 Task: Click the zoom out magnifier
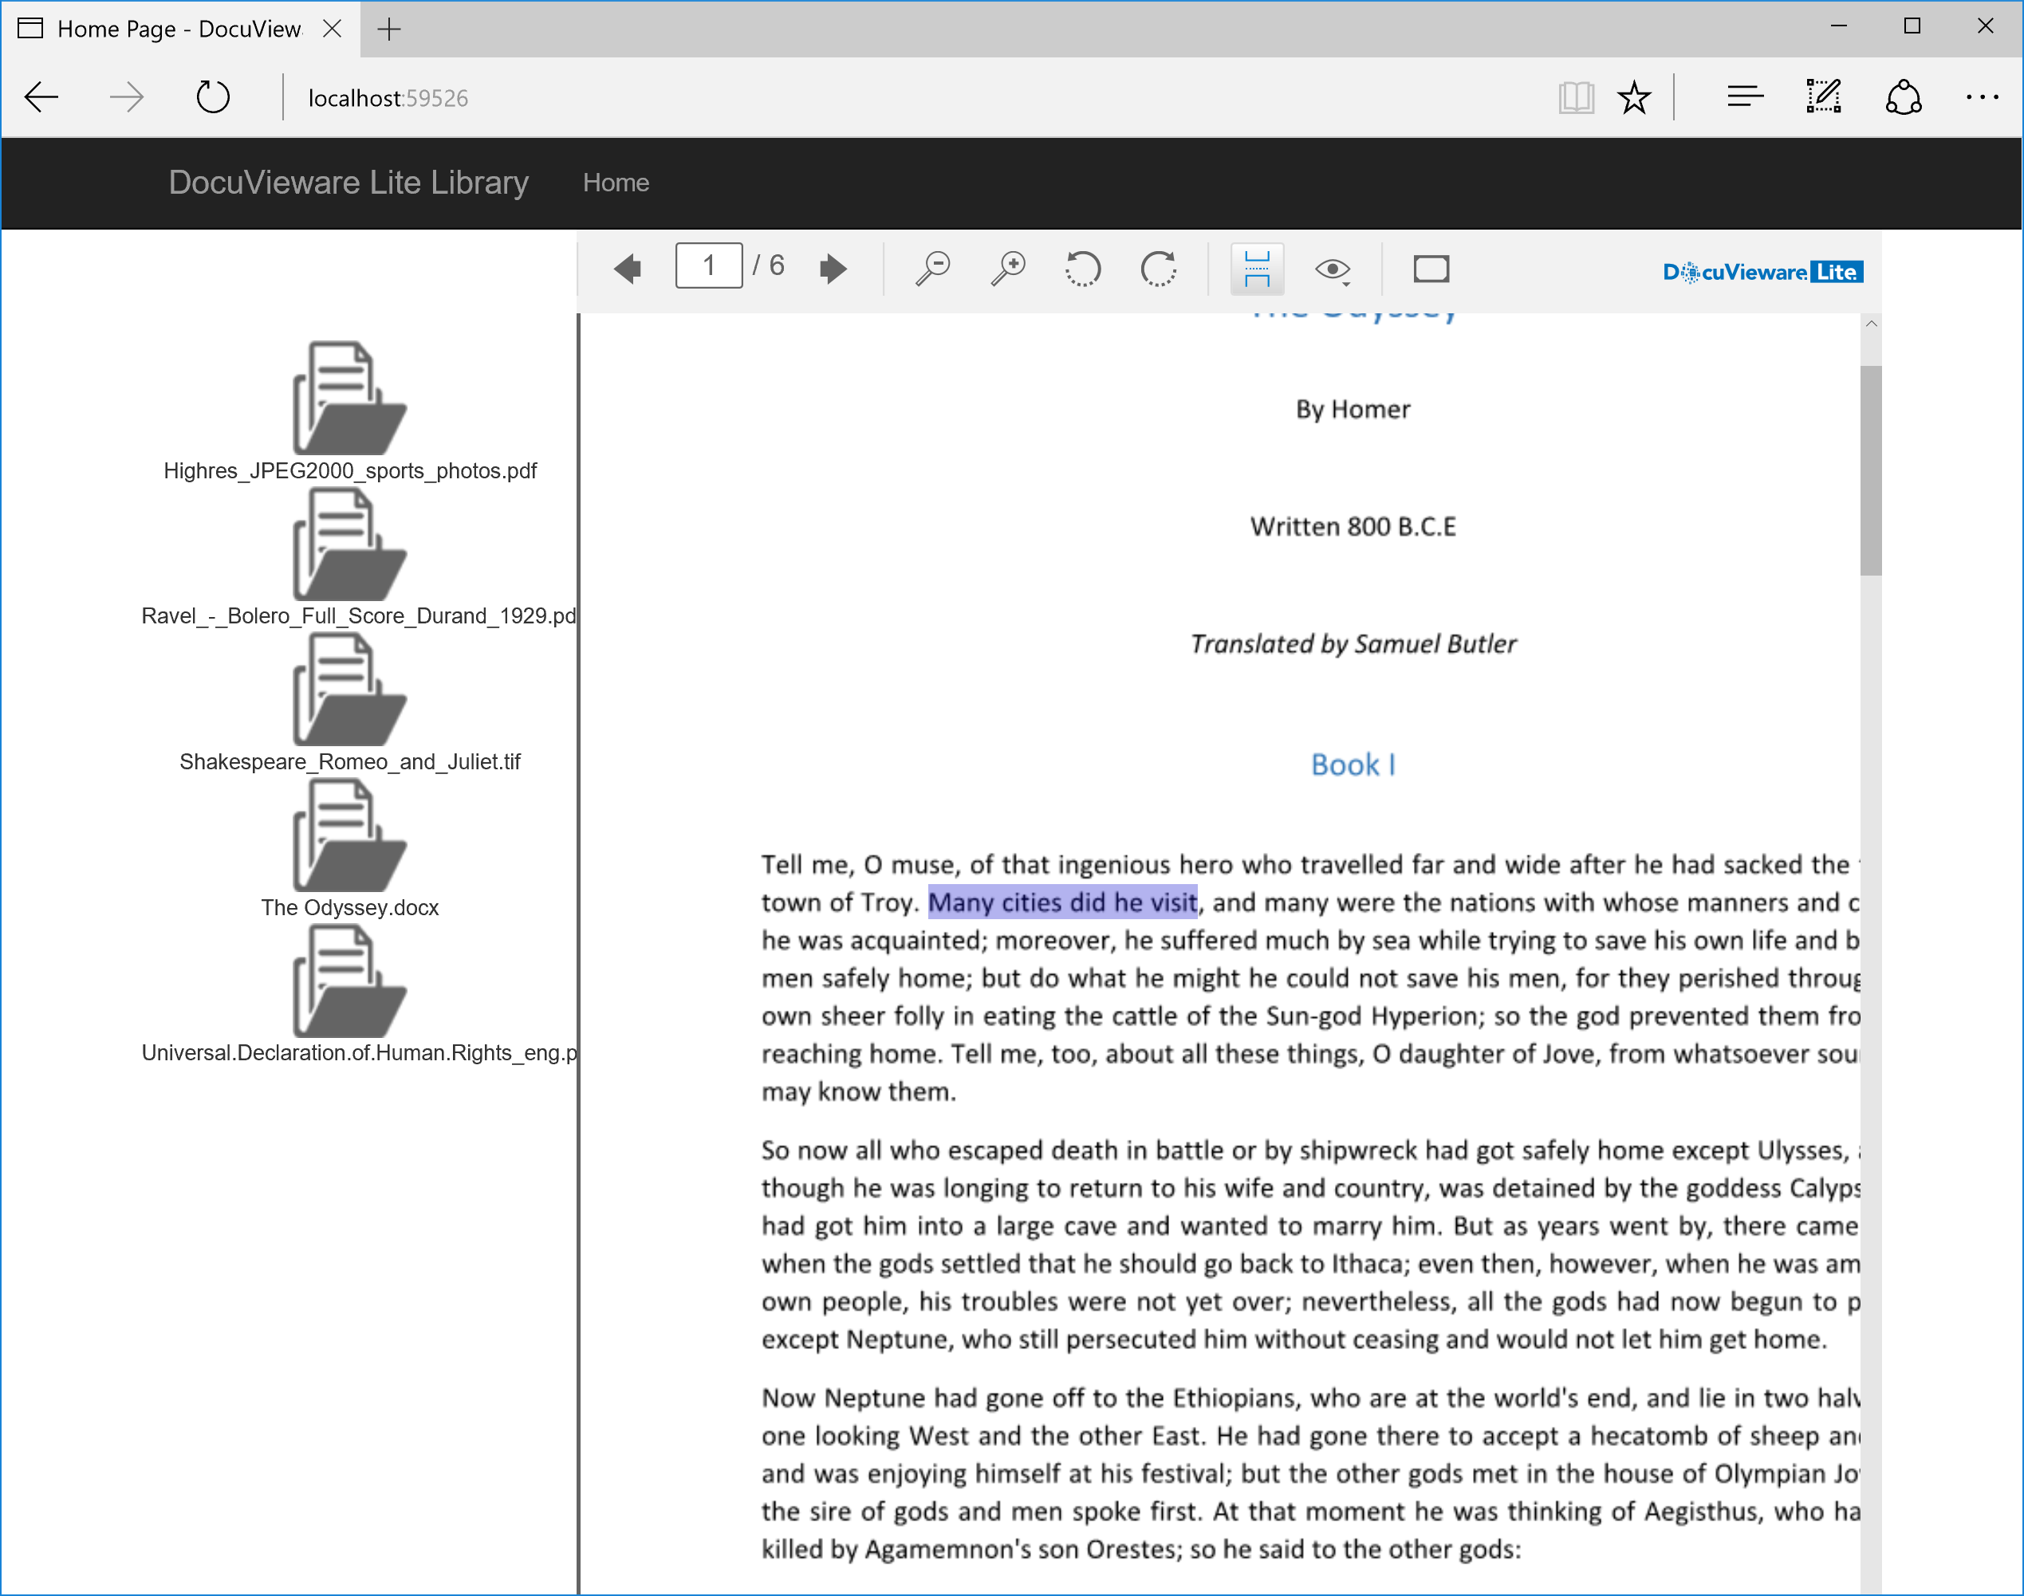932,269
